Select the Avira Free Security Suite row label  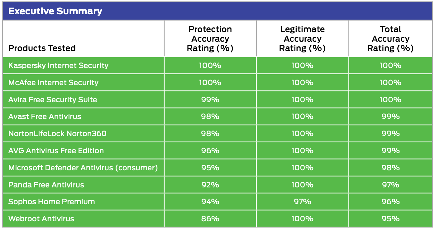[x=53, y=100]
